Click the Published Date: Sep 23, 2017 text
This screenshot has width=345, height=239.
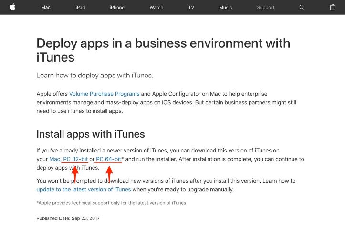click(68, 218)
